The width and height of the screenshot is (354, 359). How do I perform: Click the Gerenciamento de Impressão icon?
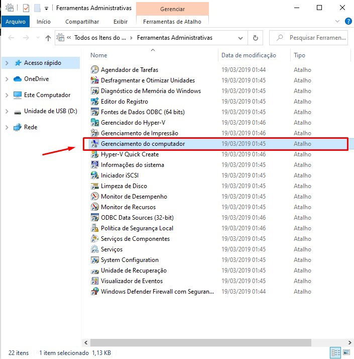tap(95, 133)
